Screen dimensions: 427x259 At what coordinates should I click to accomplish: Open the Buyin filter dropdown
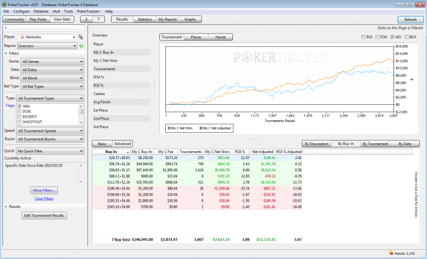50,139
